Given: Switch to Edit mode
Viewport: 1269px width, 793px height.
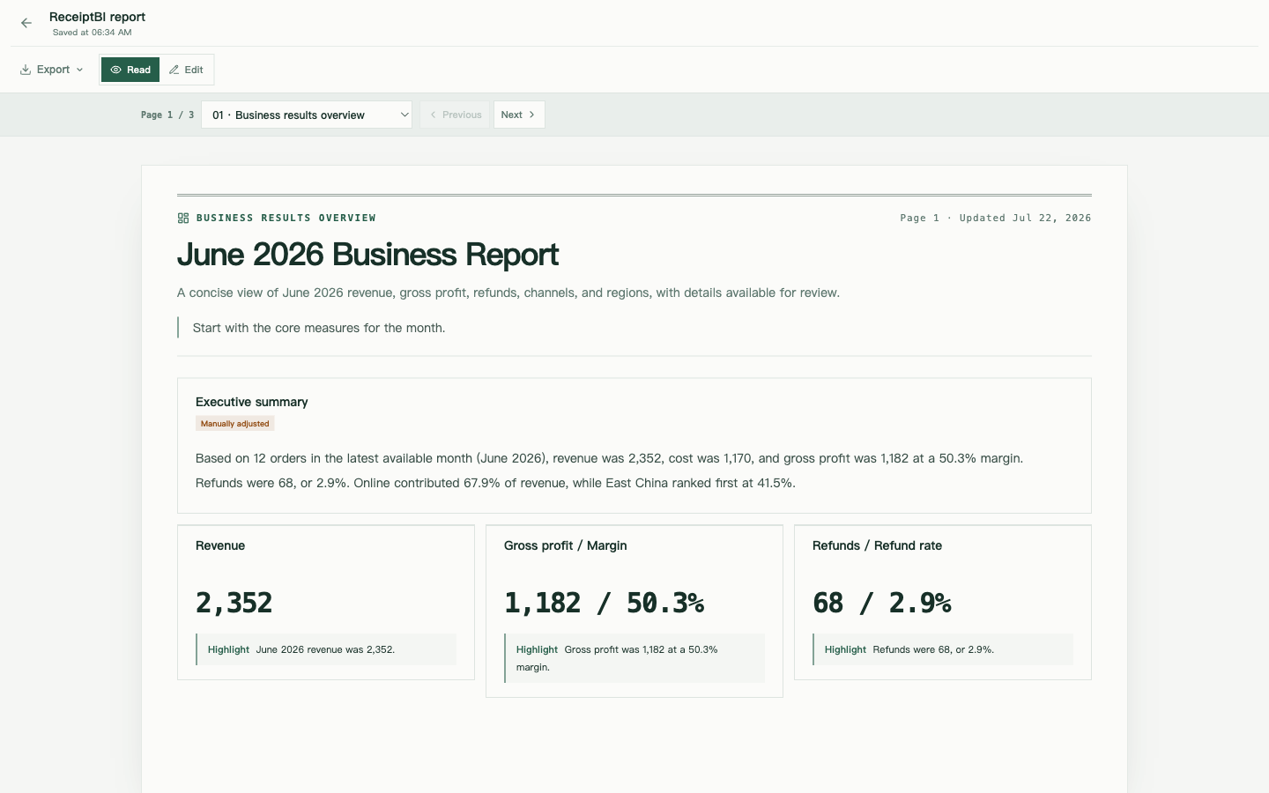Looking at the screenshot, I should [186, 70].
